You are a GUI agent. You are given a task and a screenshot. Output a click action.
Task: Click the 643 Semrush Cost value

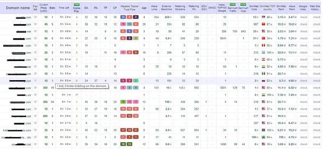[243, 31]
